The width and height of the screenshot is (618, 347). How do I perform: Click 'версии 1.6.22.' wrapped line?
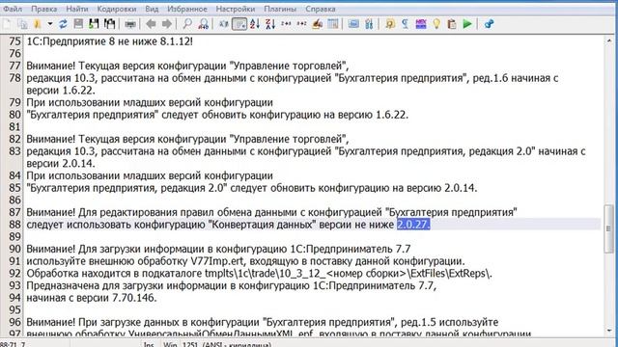coord(61,90)
